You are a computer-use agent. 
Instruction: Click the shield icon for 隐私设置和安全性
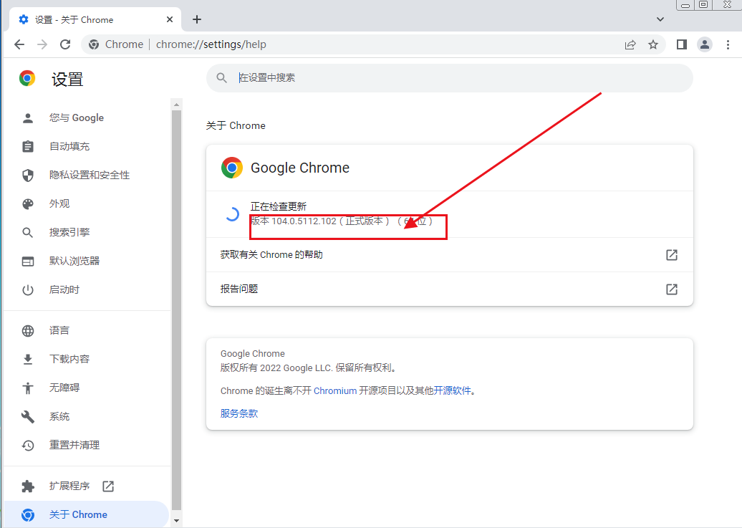(x=28, y=176)
